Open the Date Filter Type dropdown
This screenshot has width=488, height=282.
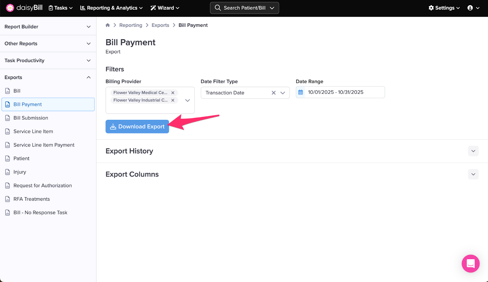click(x=283, y=93)
